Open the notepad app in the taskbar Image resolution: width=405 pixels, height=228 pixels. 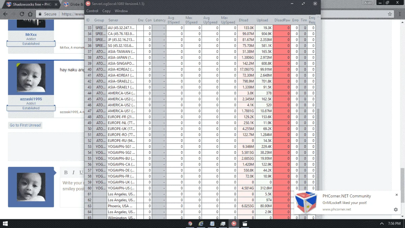point(212,224)
